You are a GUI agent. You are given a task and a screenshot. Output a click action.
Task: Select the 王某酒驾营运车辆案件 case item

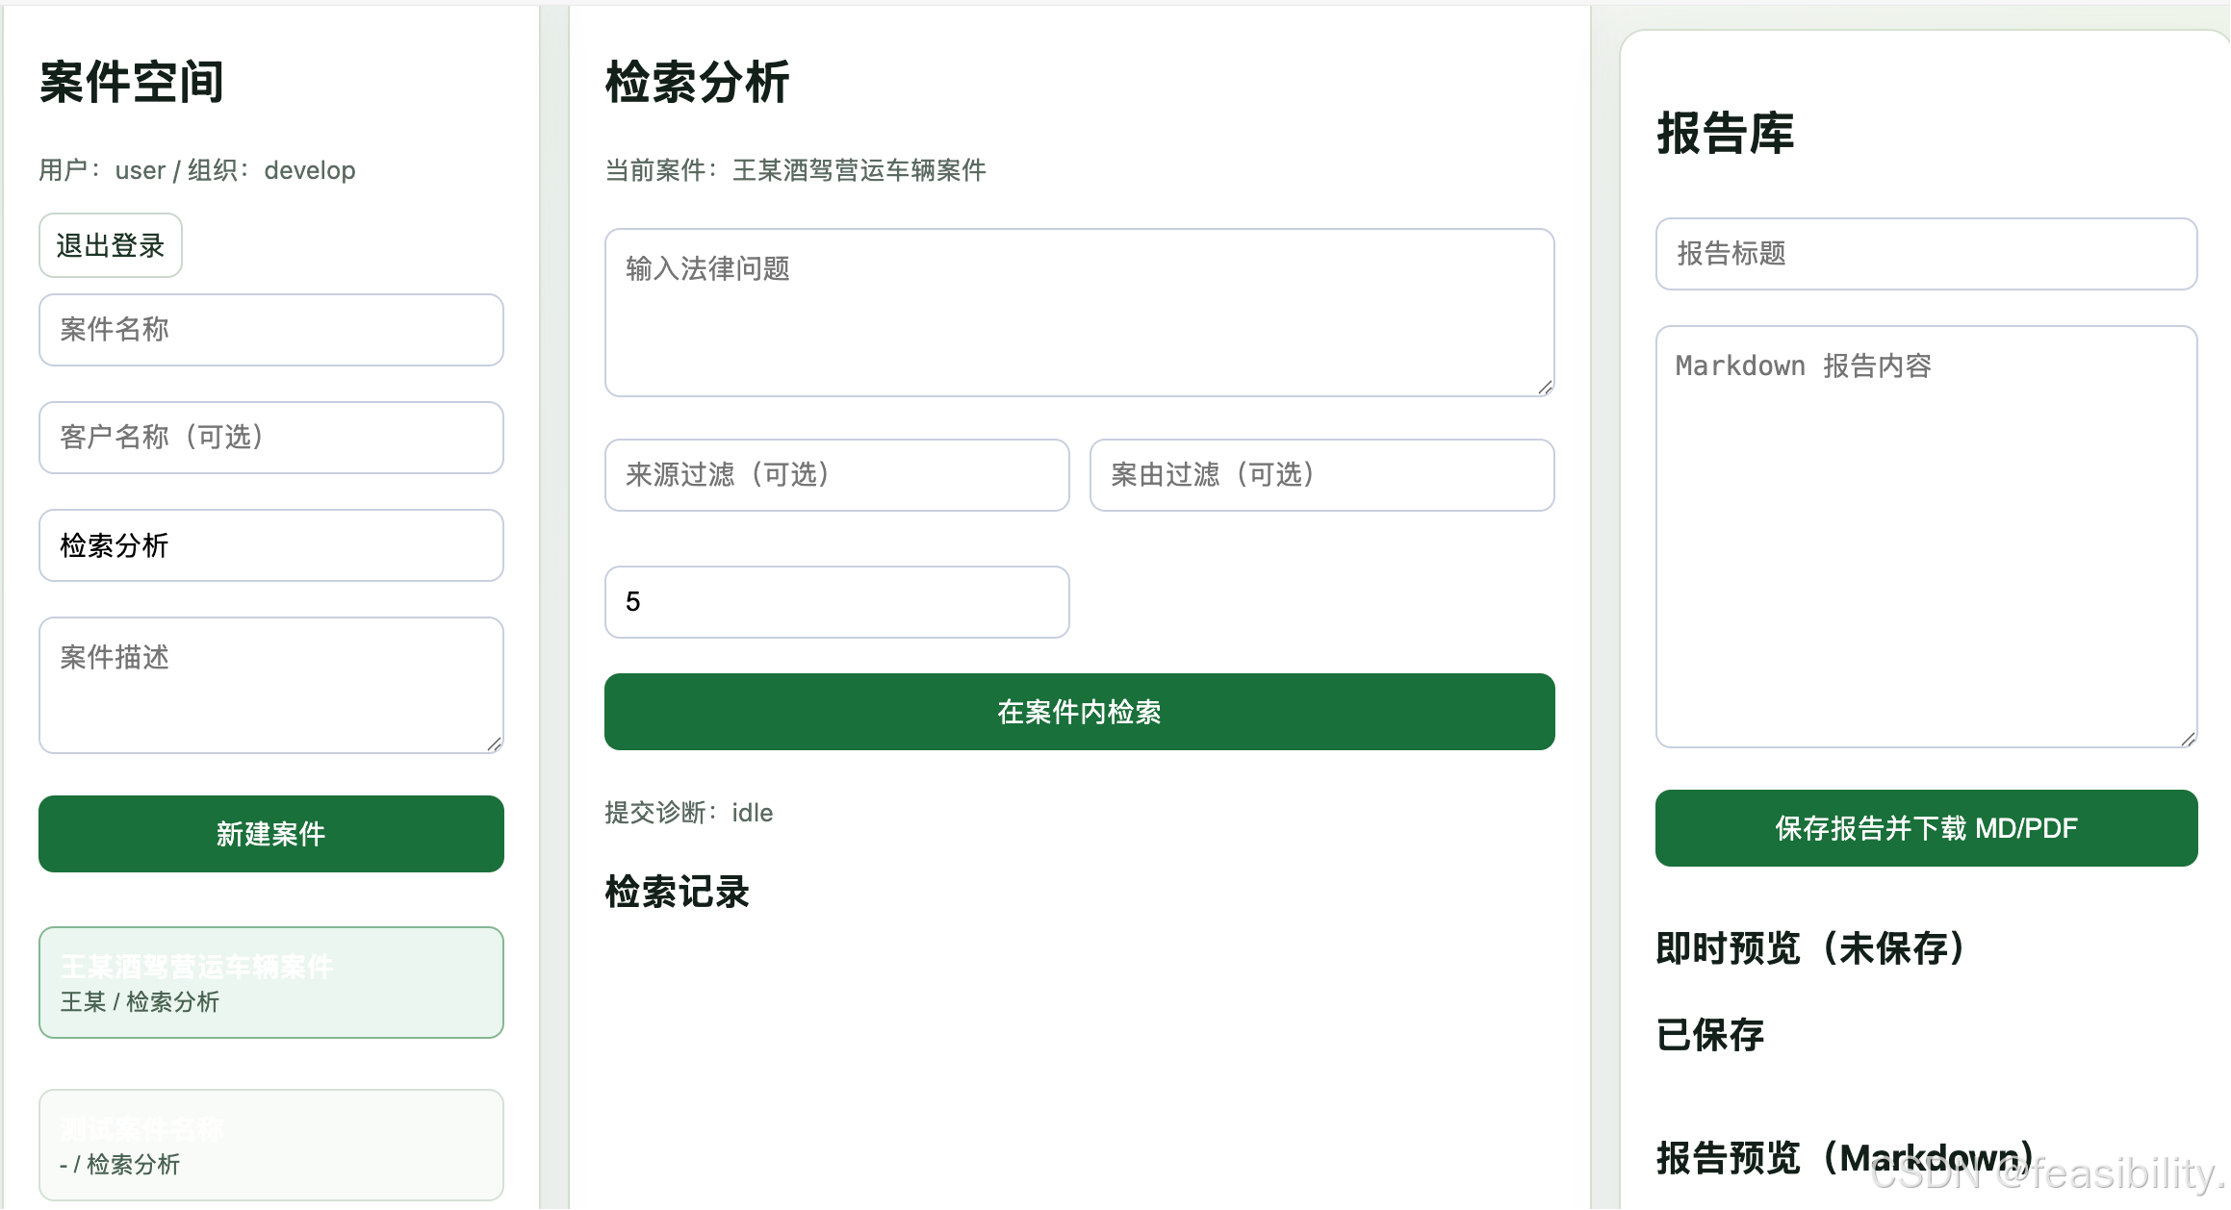click(x=270, y=982)
